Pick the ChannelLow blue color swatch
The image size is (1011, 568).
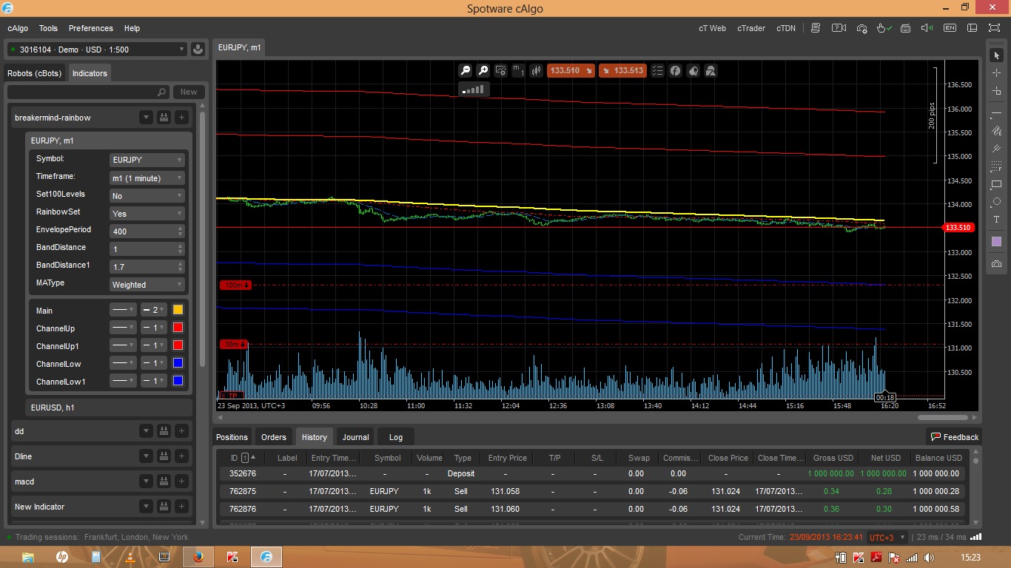pos(178,363)
